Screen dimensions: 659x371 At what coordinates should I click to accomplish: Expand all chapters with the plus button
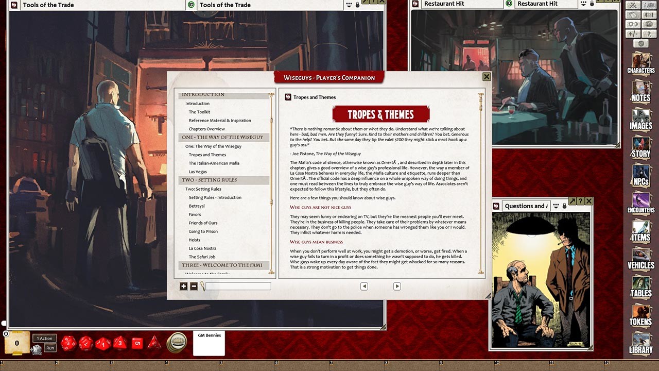184,286
